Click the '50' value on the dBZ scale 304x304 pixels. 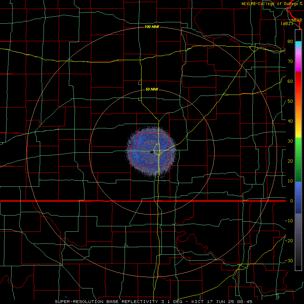point(290,101)
